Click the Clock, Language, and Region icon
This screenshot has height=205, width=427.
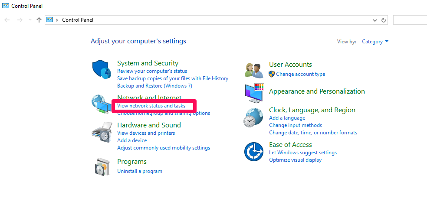pos(253,117)
